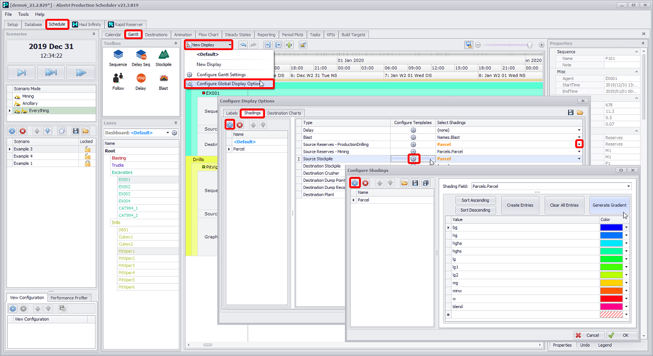
Task: Choose the Follow tool in Toolbox
Action: pos(118,81)
